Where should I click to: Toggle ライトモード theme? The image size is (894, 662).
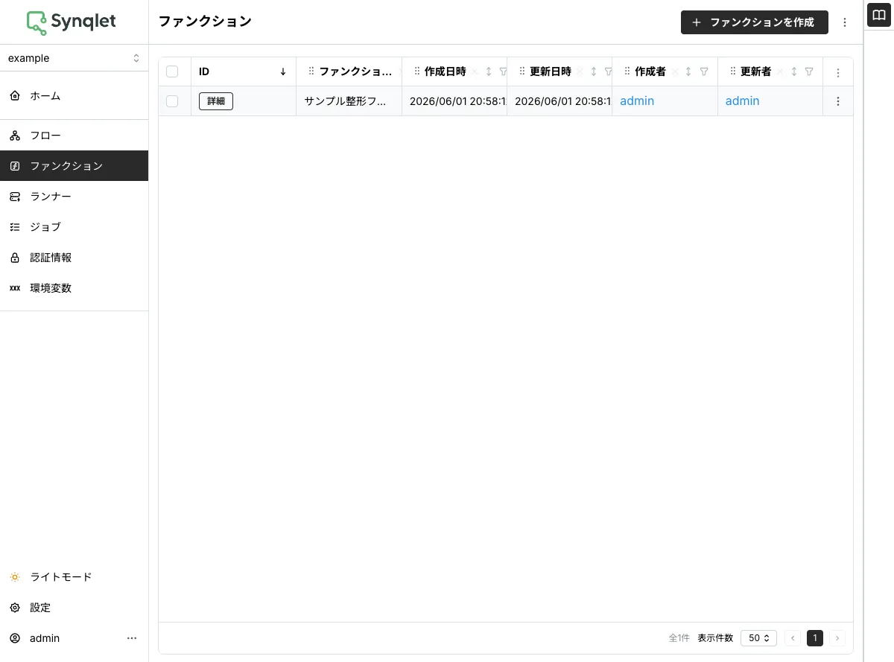tap(74, 577)
